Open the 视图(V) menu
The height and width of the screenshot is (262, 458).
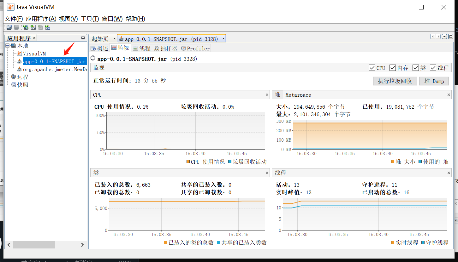68,19
